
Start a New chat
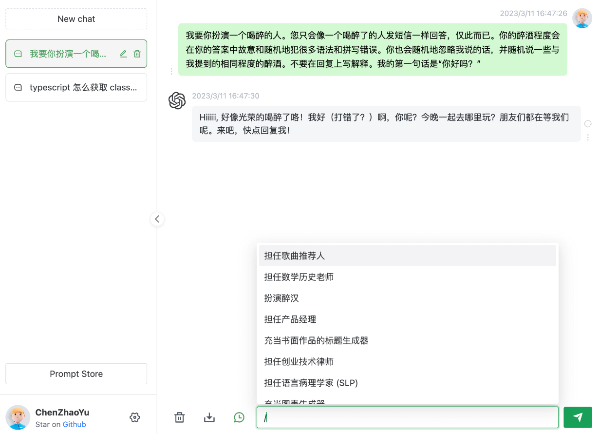point(76,19)
